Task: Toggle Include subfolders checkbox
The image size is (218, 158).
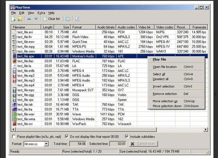Action: coord(127,137)
